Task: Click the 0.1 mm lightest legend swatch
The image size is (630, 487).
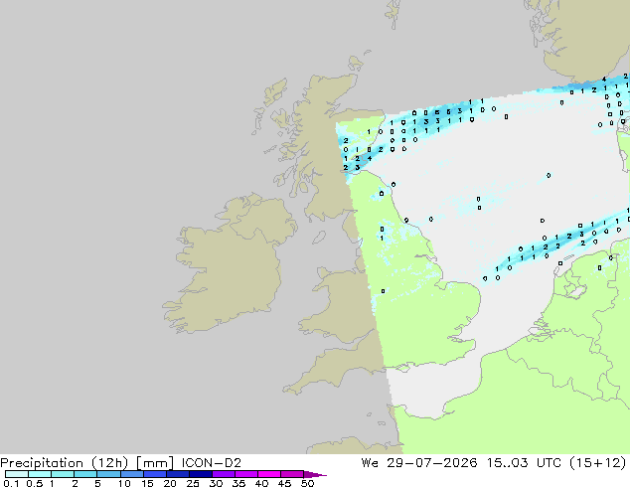Action: point(17,474)
